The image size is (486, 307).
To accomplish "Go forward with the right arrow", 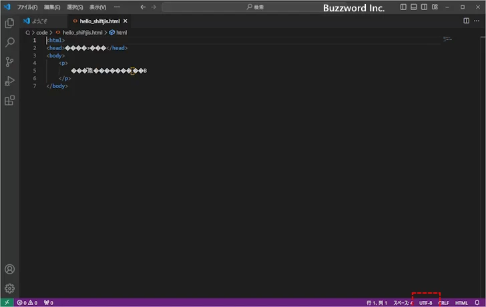I will point(154,7).
